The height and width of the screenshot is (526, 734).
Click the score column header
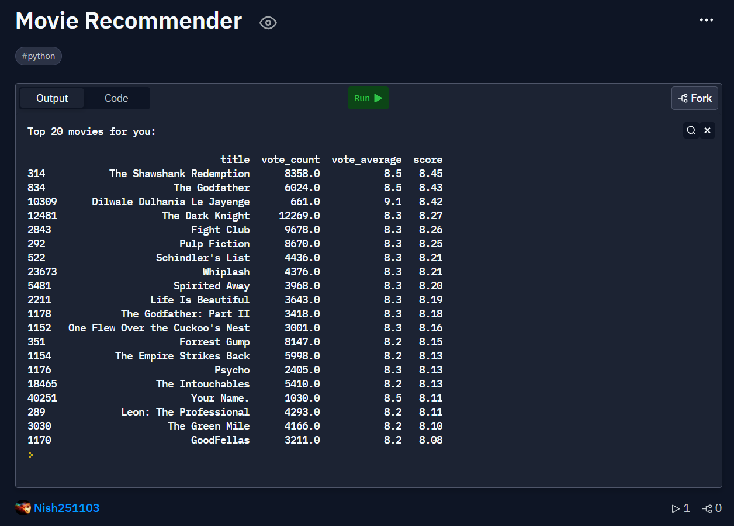pyautogui.click(x=428, y=160)
